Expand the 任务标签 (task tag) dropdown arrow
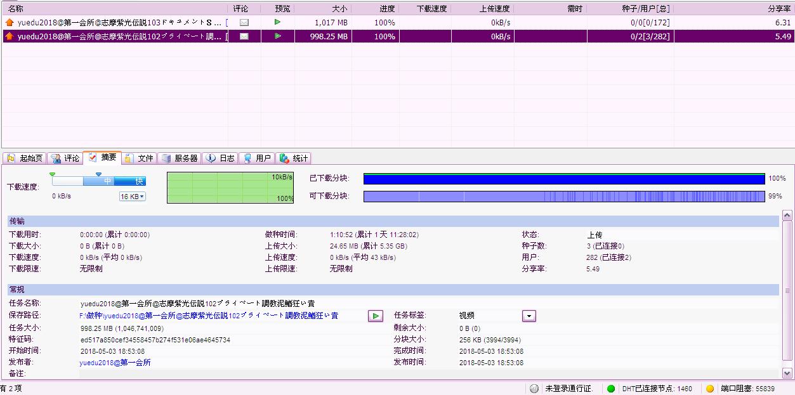795x395 pixels. (x=529, y=316)
